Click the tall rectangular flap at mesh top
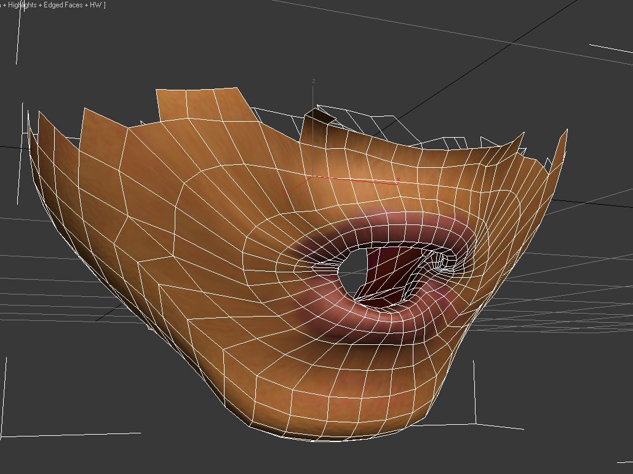Viewport: 633px width, 474px height. click(x=197, y=103)
